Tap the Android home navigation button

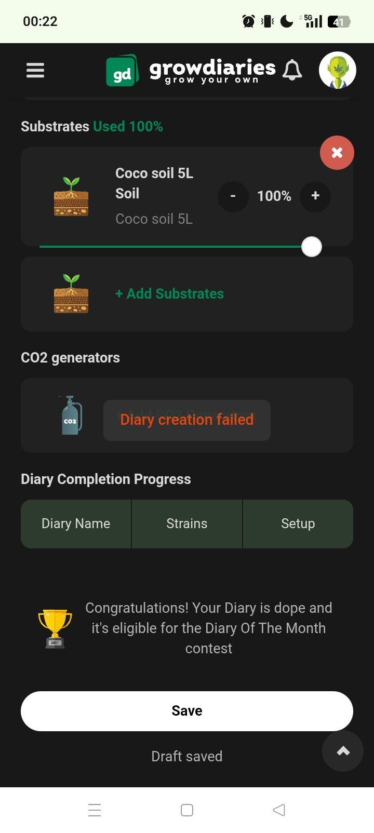(187, 810)
